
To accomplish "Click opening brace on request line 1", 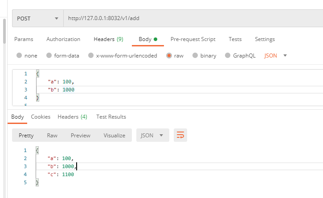I will pos(37,74).
